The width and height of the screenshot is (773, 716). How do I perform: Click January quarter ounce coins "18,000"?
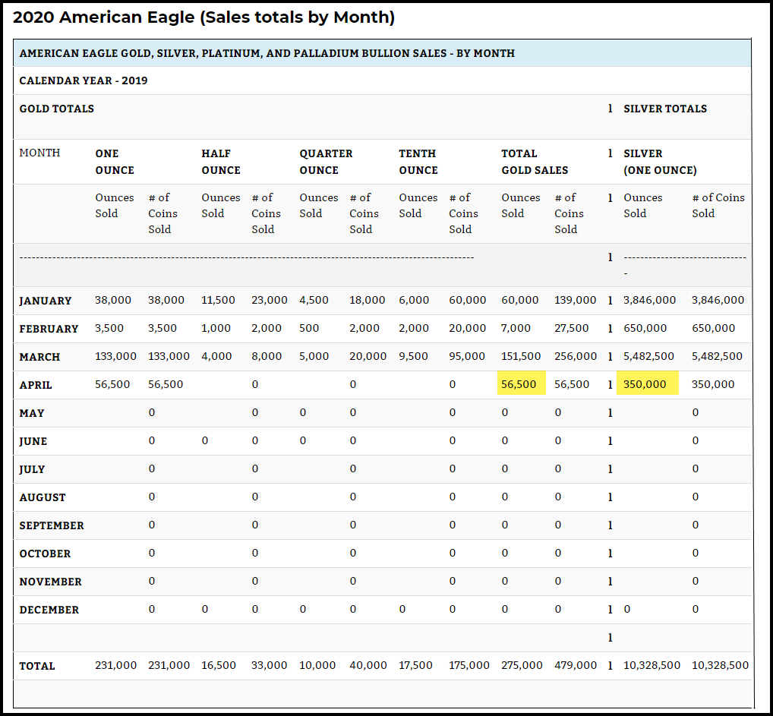tap(368, 300)
